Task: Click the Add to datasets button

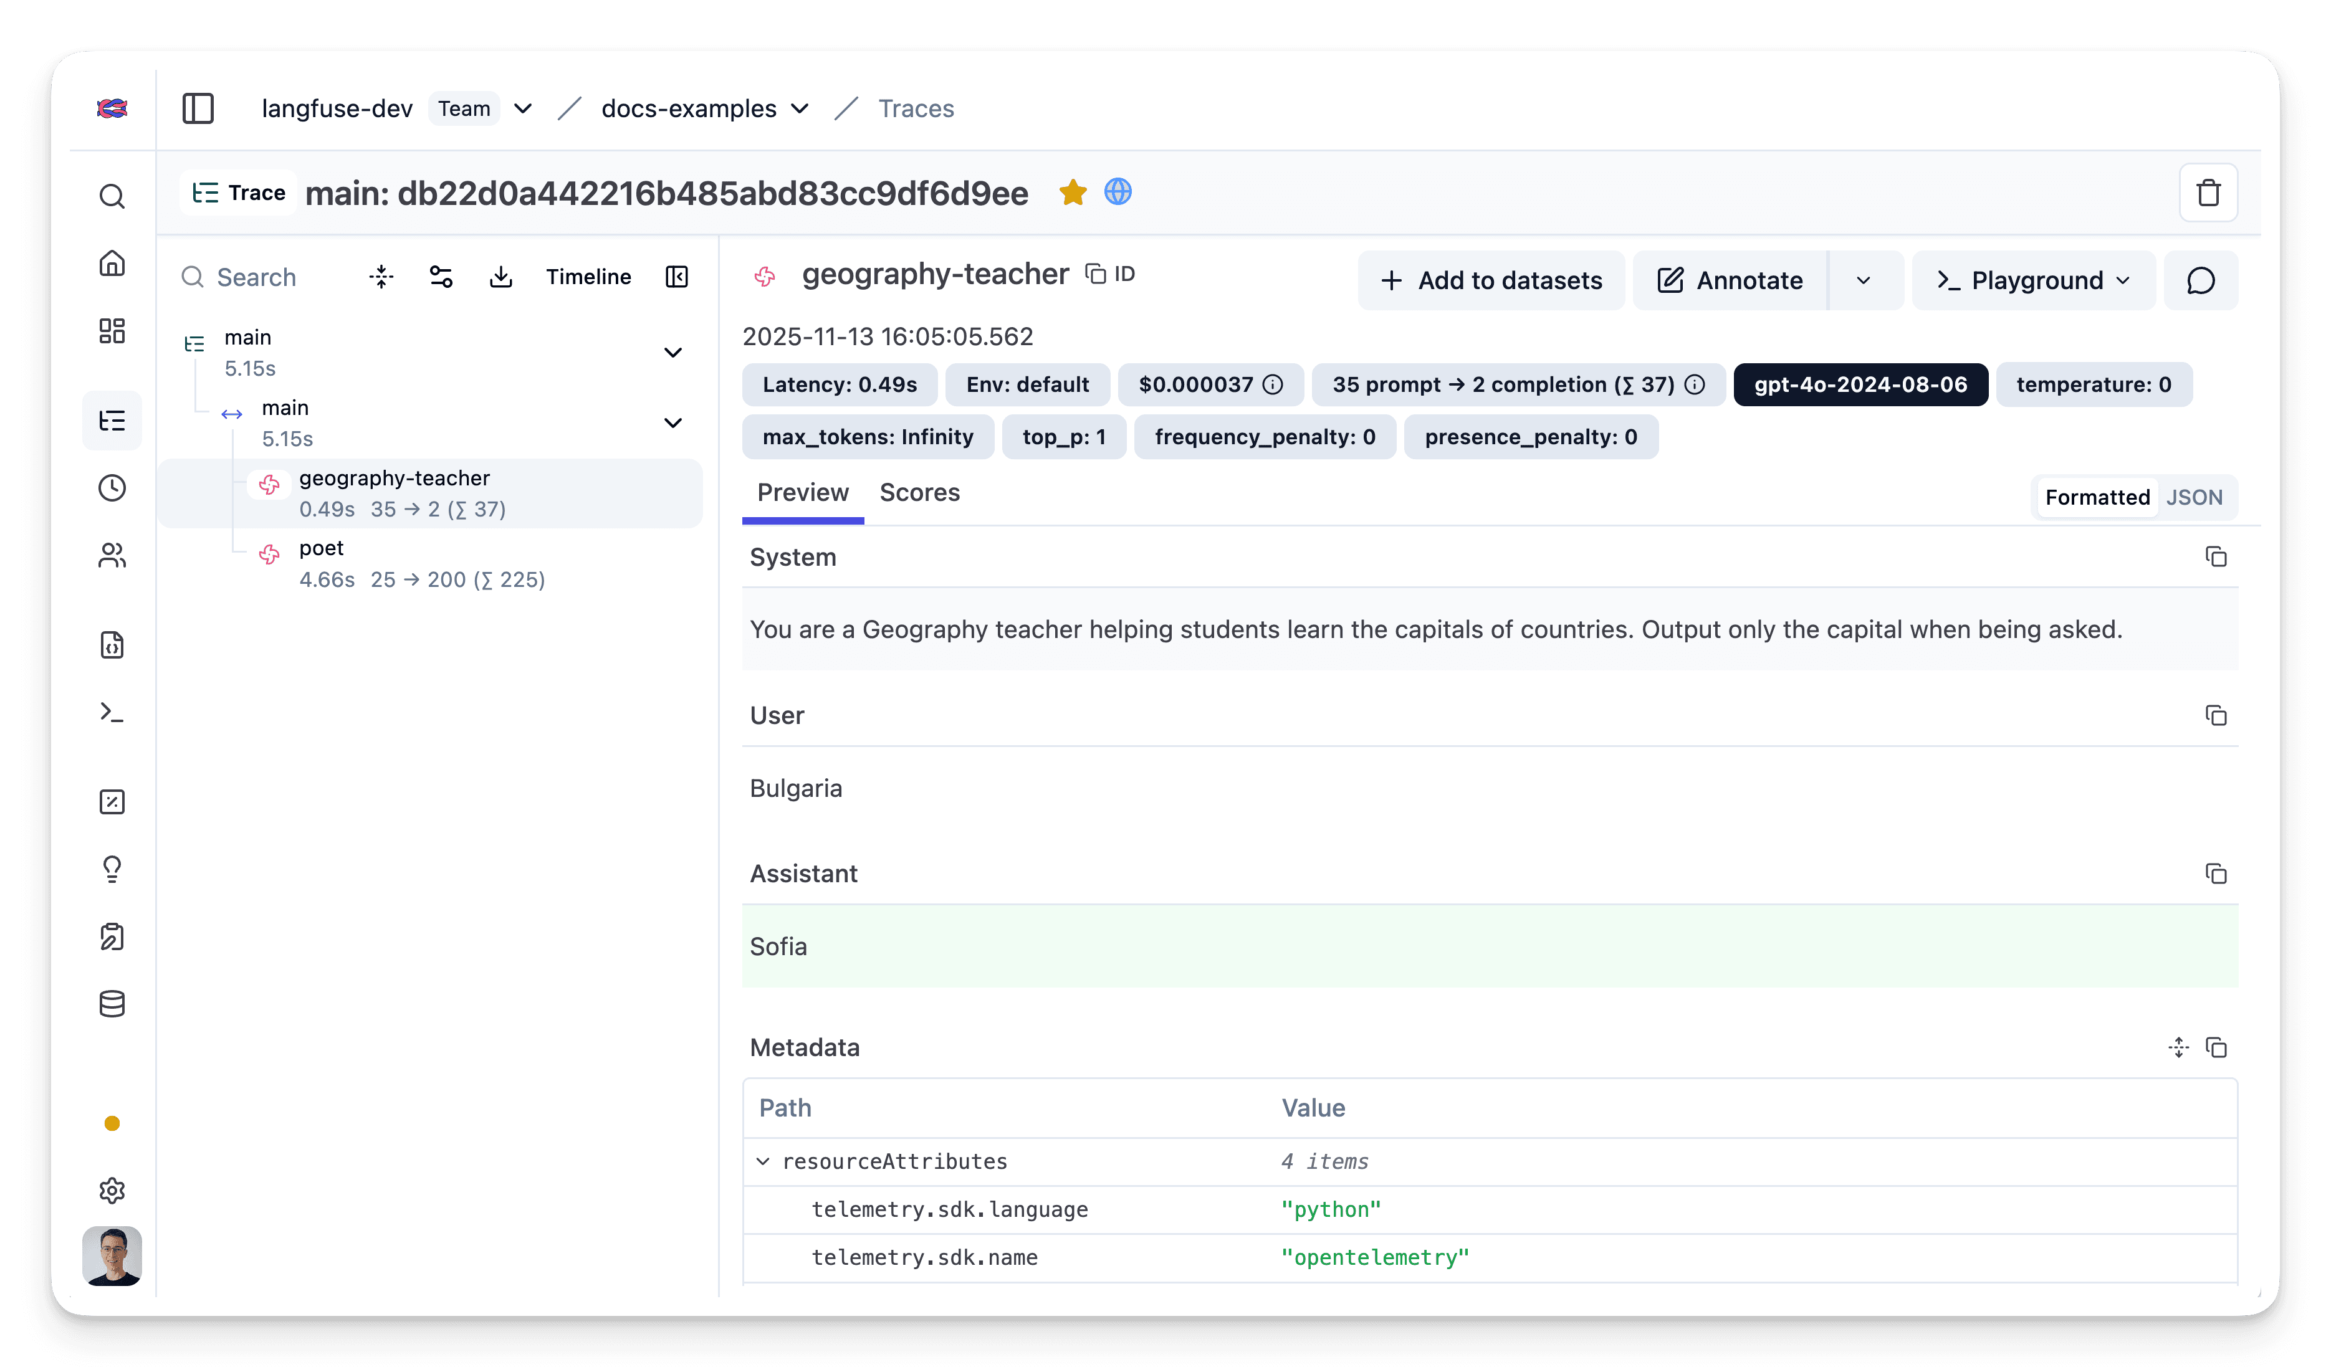Action: click(x=1491, y=280)
